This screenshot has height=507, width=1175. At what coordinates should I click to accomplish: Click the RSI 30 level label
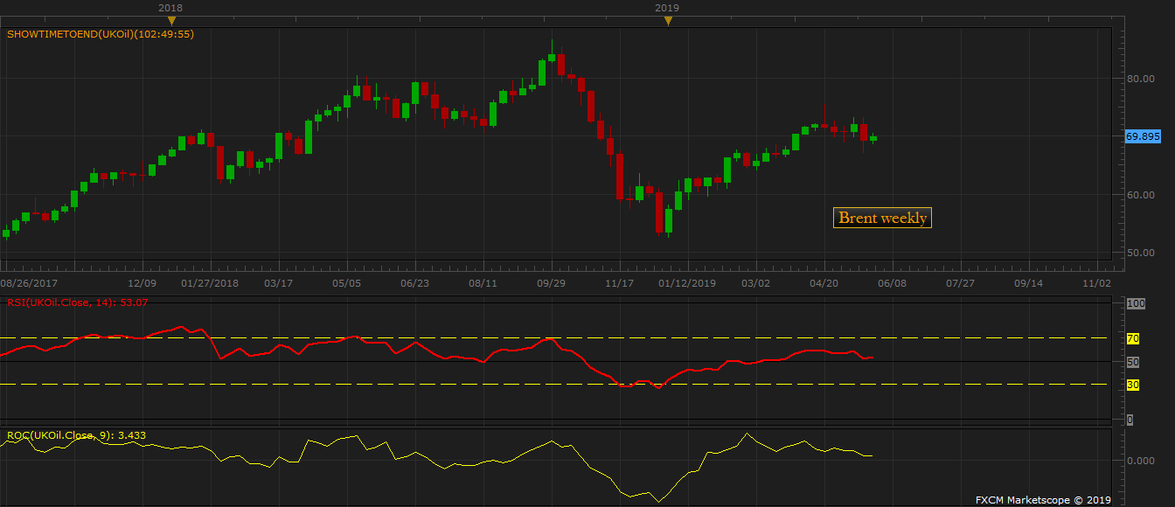pos(1133,385)
